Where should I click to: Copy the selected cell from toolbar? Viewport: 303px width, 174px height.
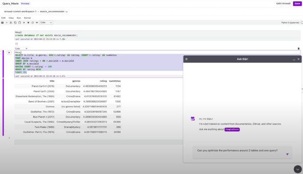point(15,23)
